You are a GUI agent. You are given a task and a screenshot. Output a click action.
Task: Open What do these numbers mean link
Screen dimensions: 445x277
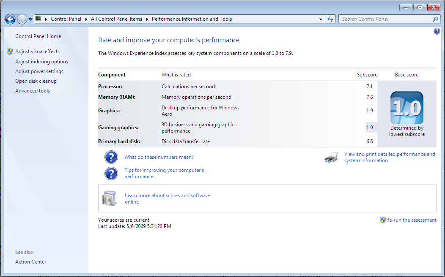pos(159,157)
